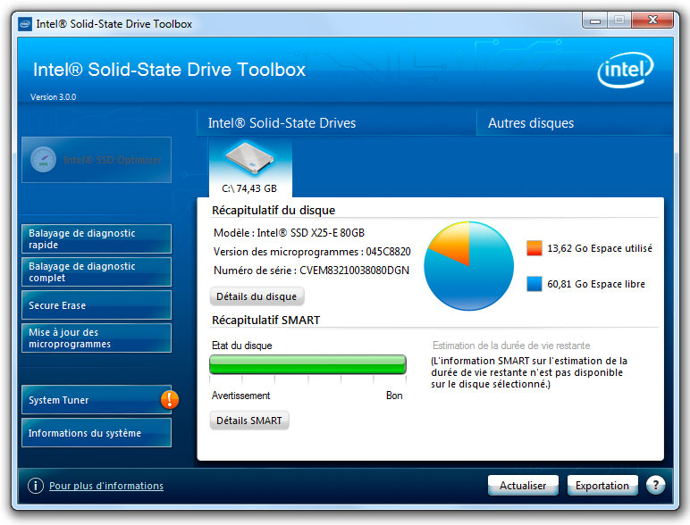Screen dimensions: 690x525
Task: Open Secure Erase
Action: (97, 305)
